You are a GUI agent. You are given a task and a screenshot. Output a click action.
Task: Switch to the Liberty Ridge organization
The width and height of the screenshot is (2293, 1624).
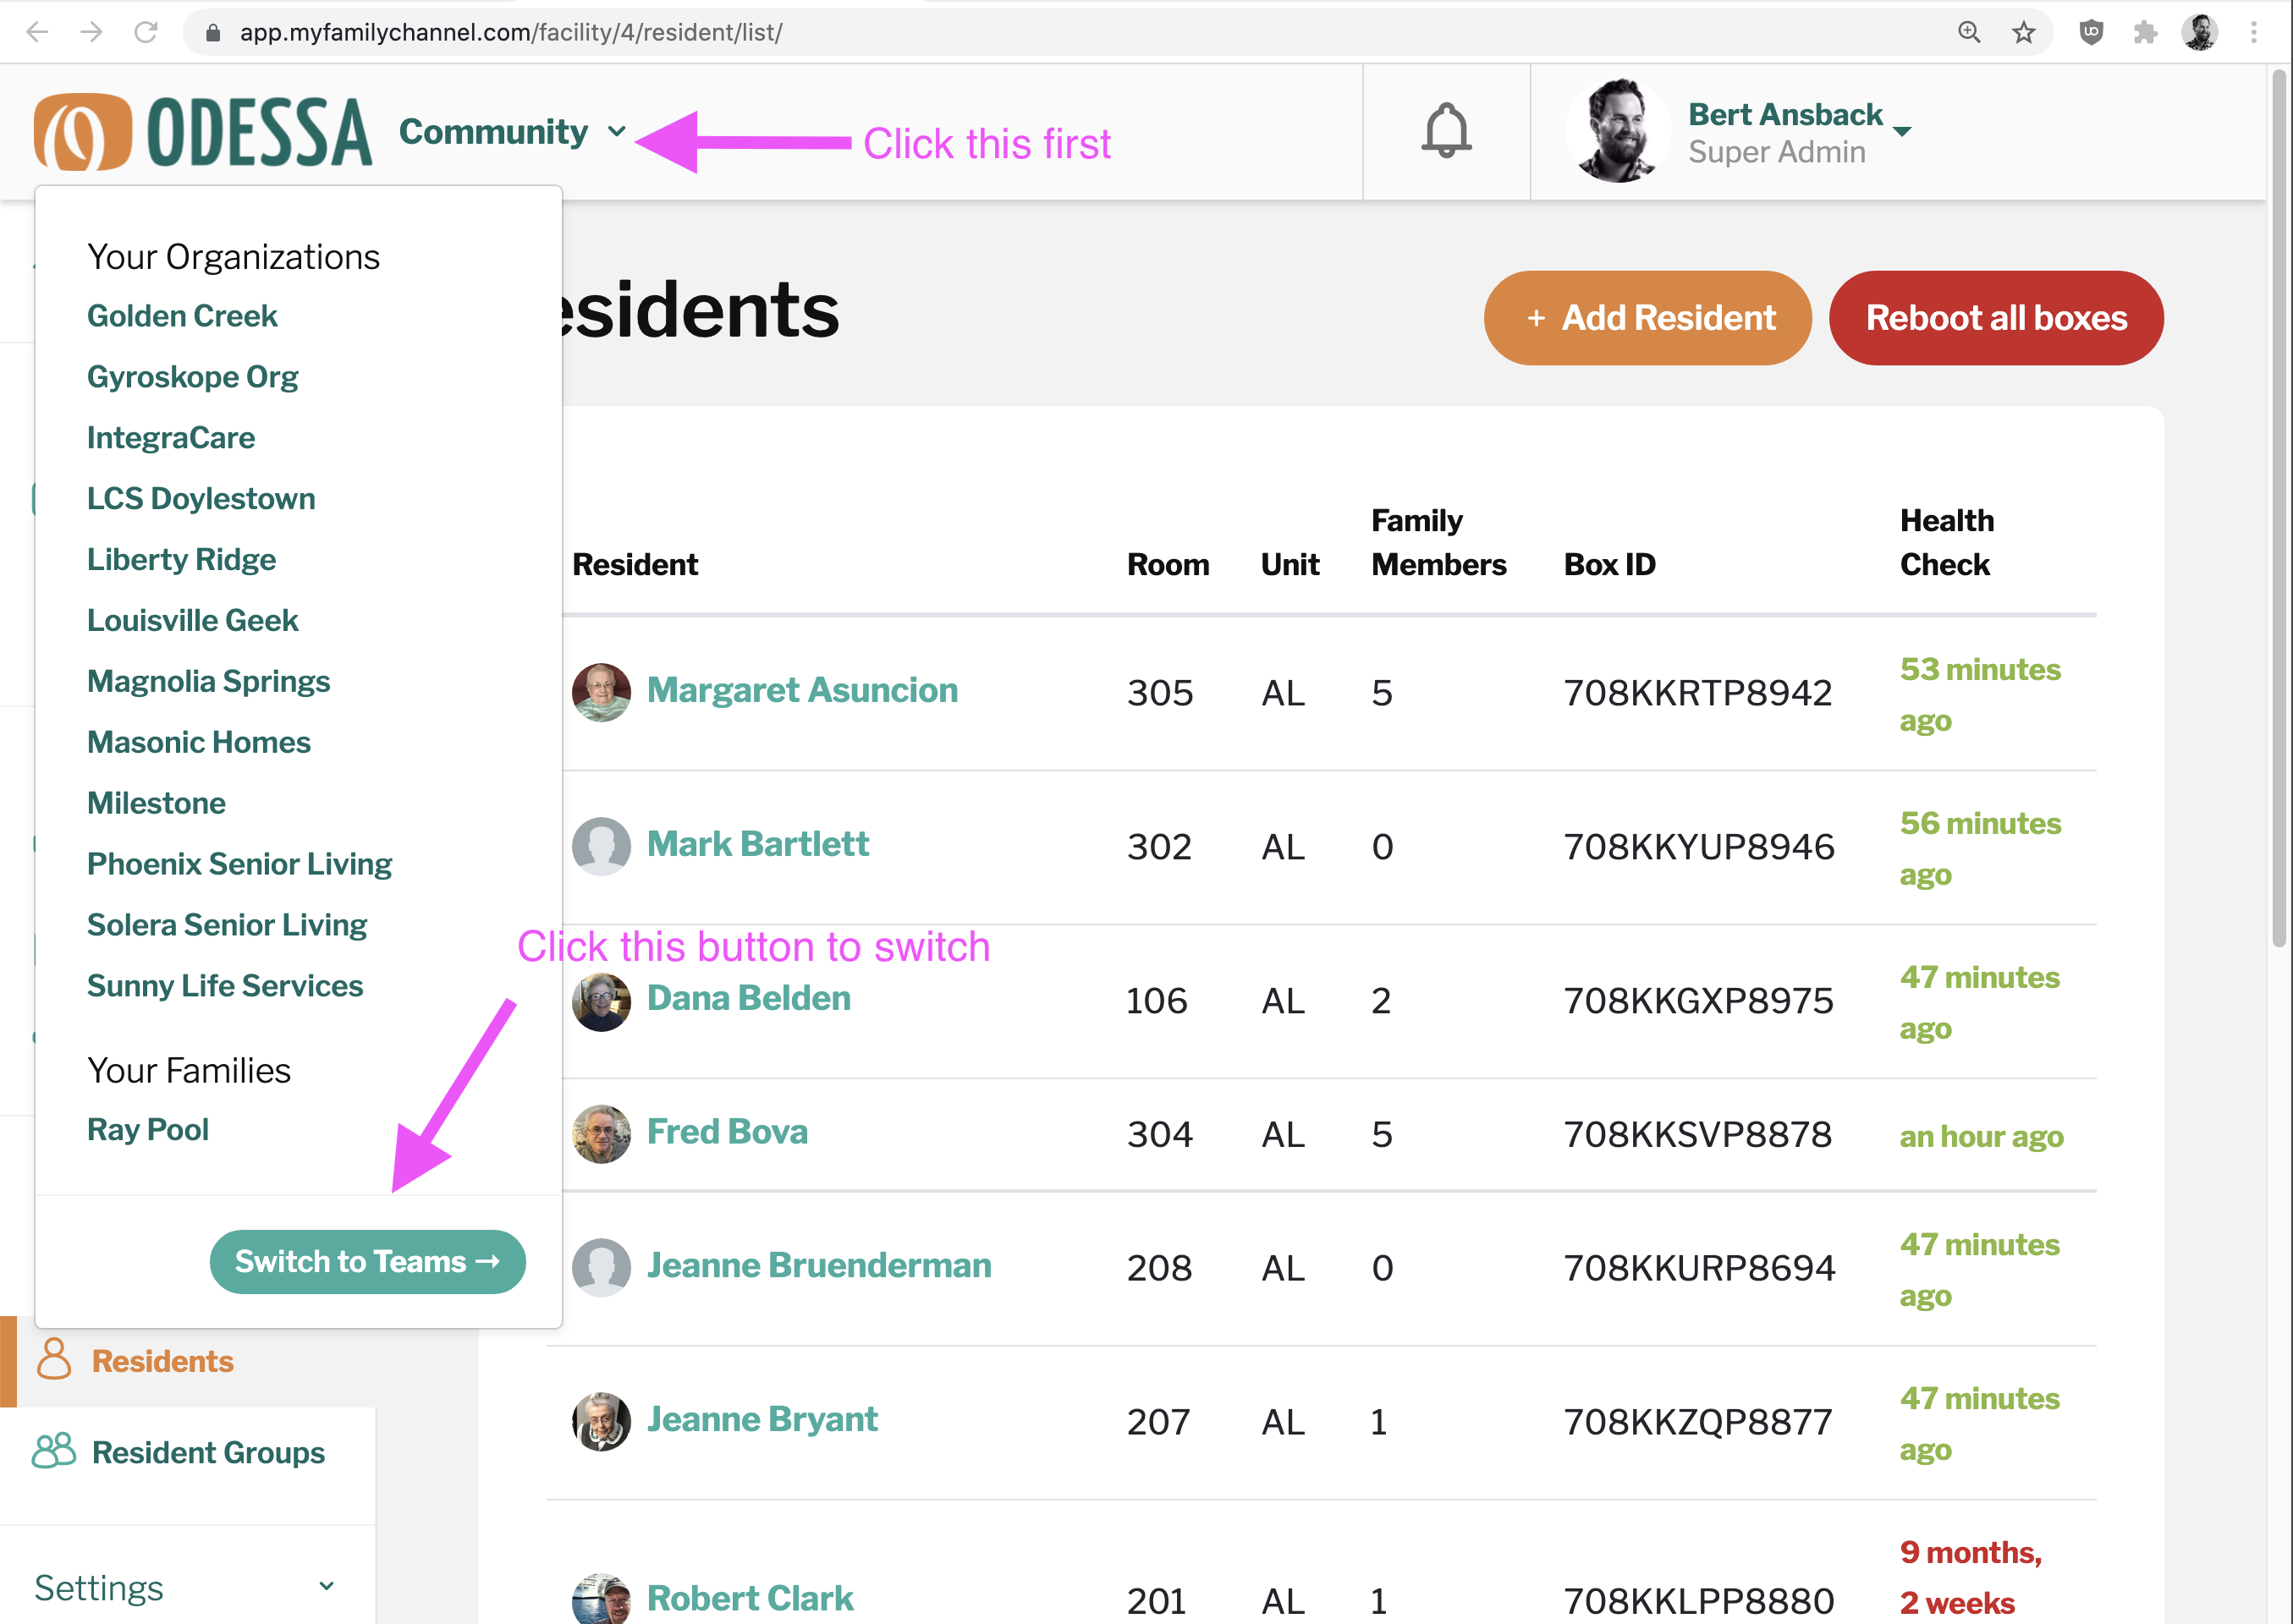(181, 560)
